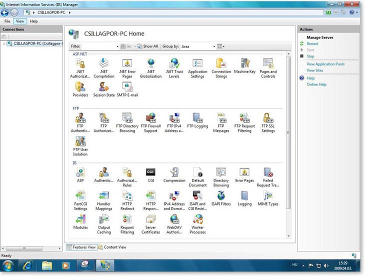Open the Compression feature
365x276 pixels.
[174, 175]
